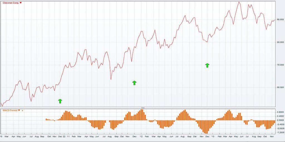
Task: Open the Chevron Corp. dropdown triangle
Action: 21,3
